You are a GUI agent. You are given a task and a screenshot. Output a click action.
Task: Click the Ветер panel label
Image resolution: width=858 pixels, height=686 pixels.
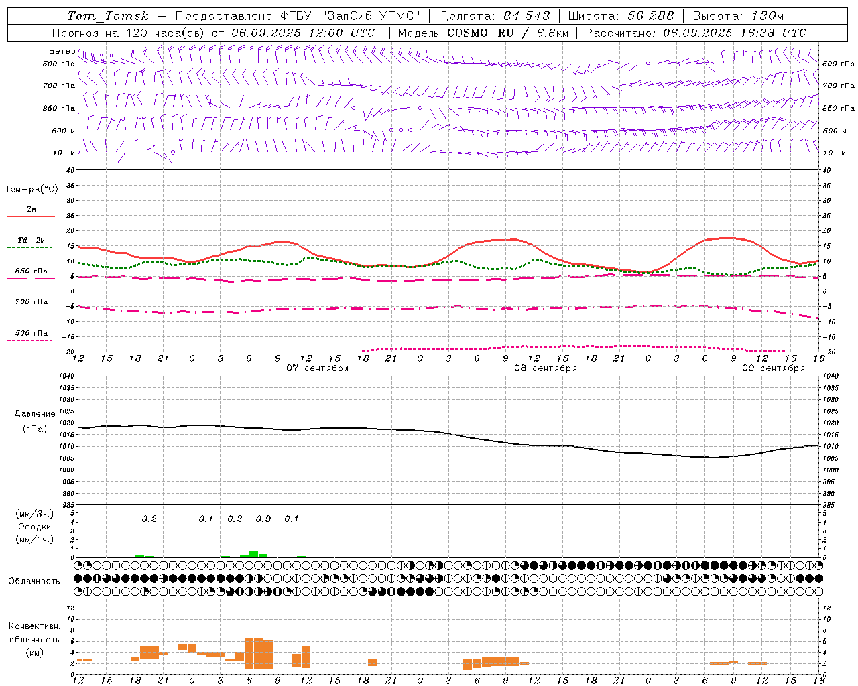[x=62, y=51]
